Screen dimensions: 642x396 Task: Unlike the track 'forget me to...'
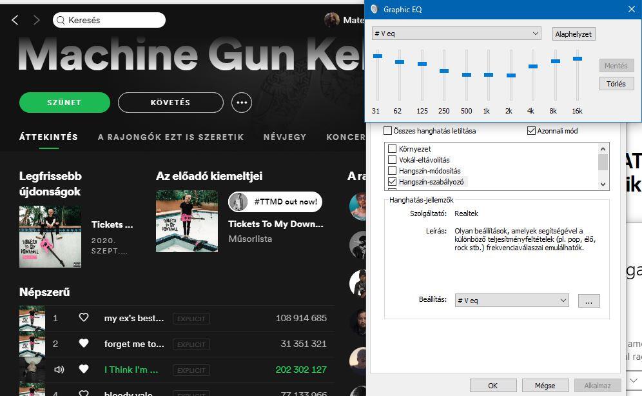click(x=83, y=344)
